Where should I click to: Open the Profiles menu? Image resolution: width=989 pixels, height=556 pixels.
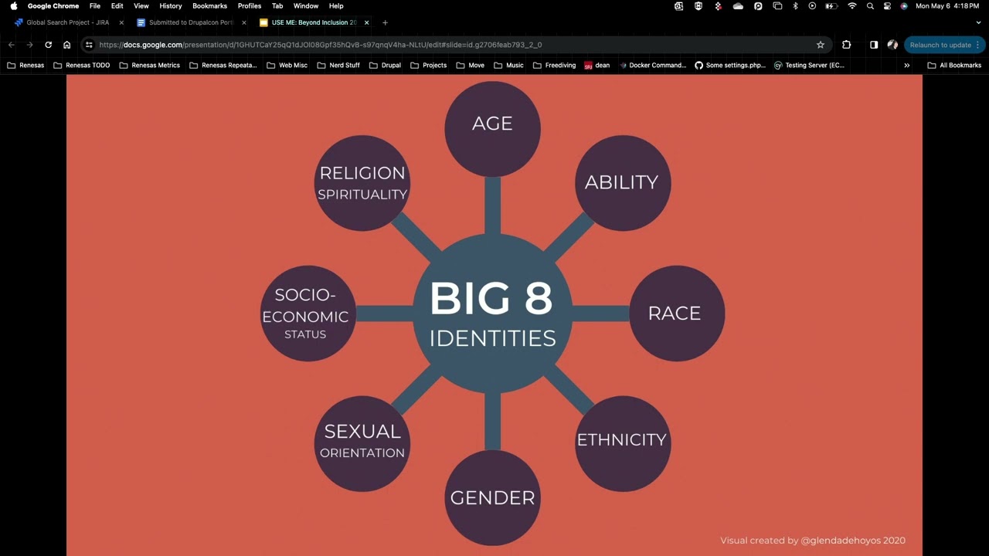250,5
